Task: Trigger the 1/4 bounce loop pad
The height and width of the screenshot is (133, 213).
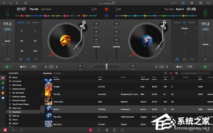Action: pyautogui.click(x=22, y=41)
